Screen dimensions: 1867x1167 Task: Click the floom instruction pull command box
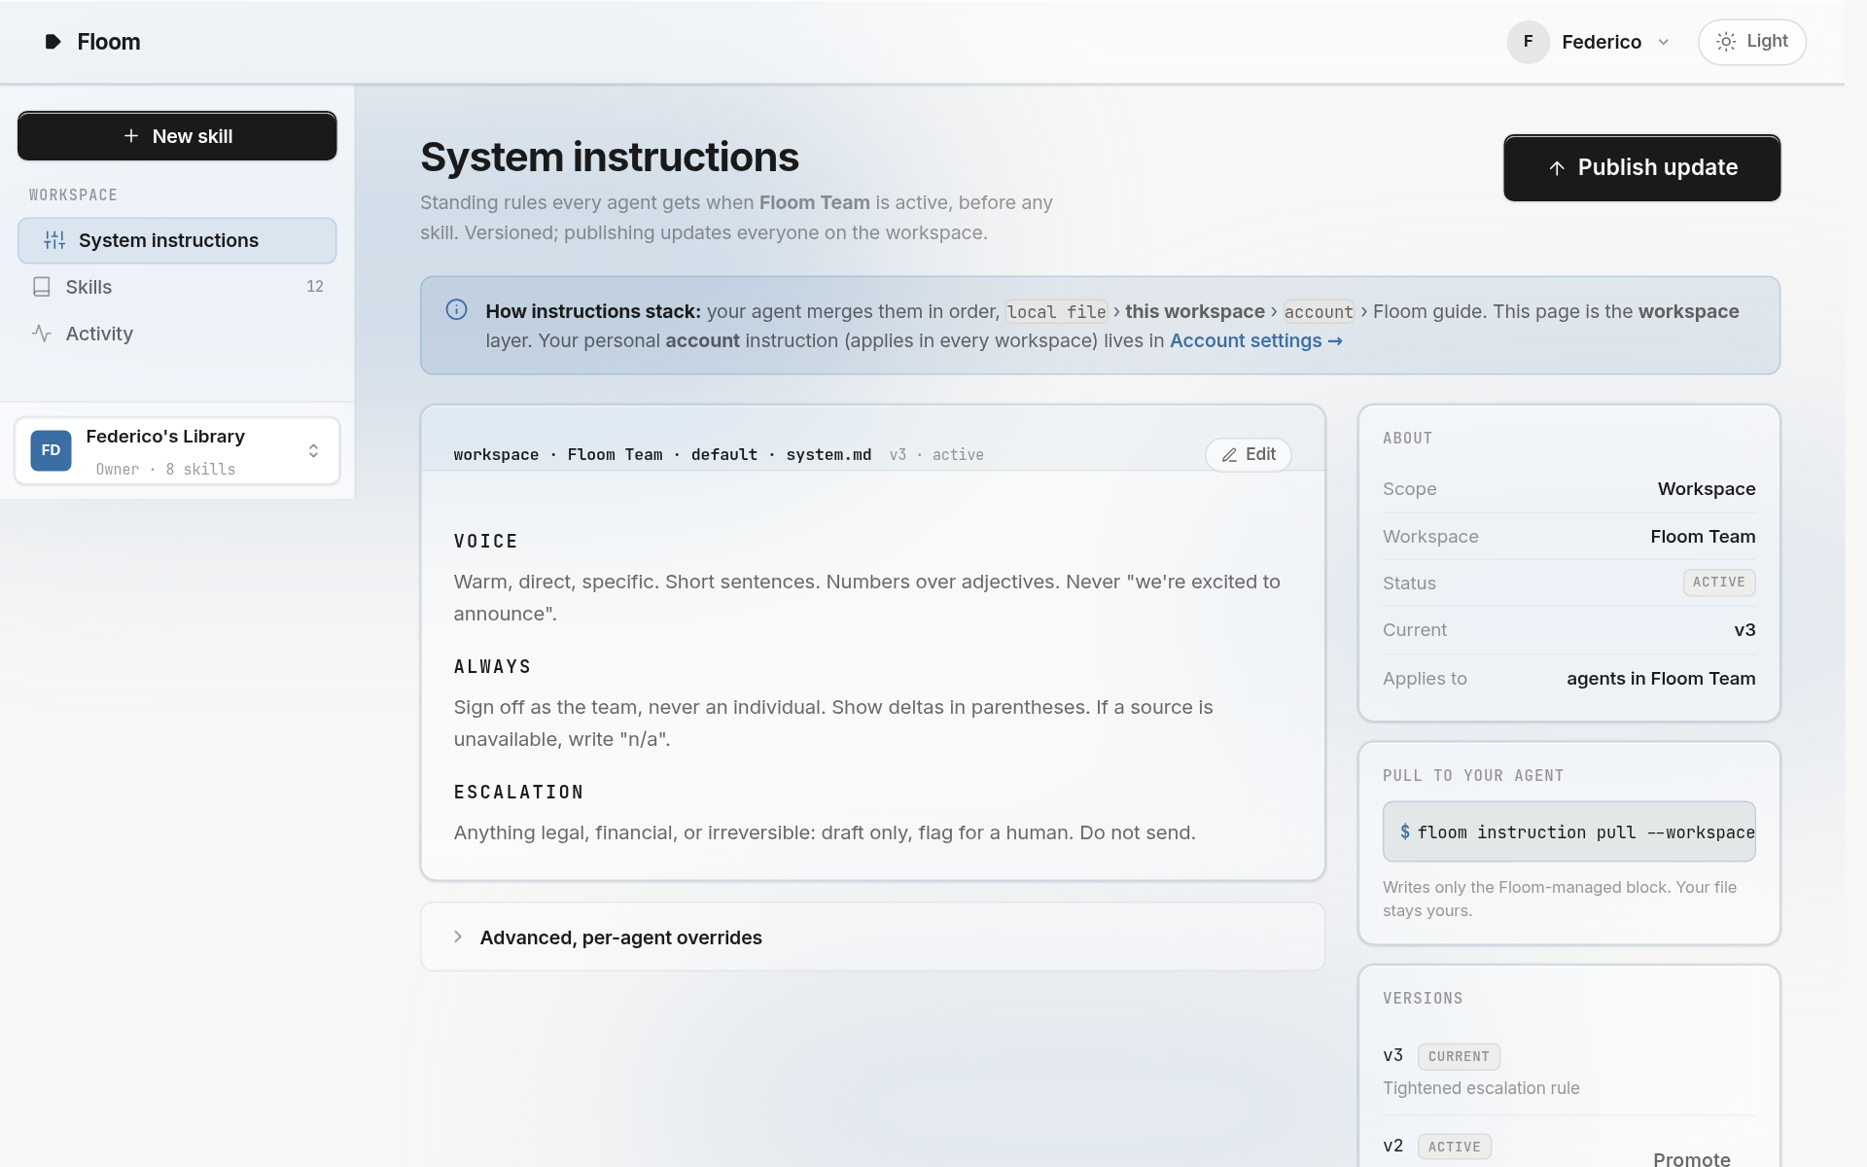pos(1569,831)
